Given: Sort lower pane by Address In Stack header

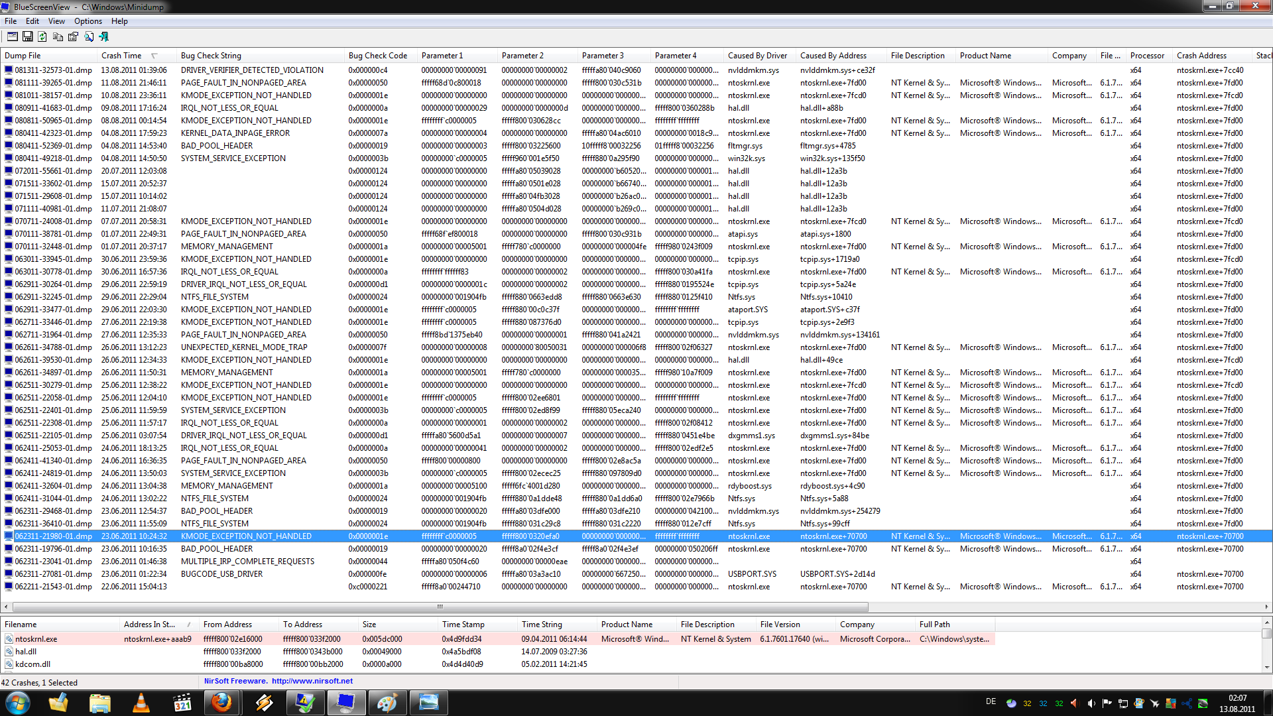Looking at the screenshot, I should [x=149, y=625].
